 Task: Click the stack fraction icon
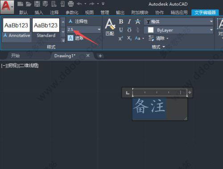click(138, 30)
